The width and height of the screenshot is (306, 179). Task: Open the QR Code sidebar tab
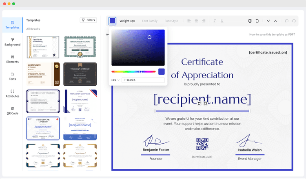(13, 111)
